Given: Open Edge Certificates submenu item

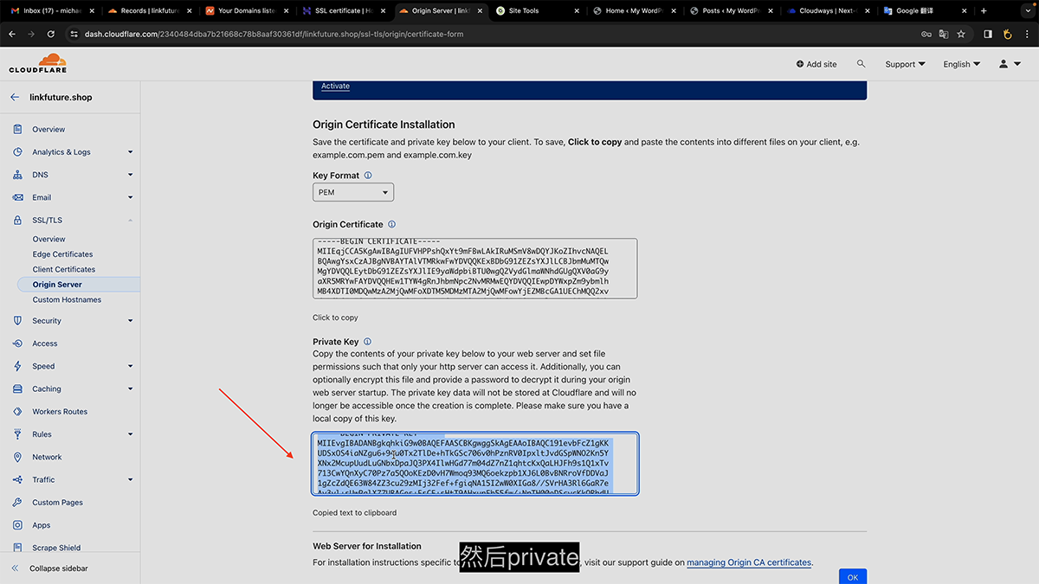Looking at the screenshot, I should 62,254.
